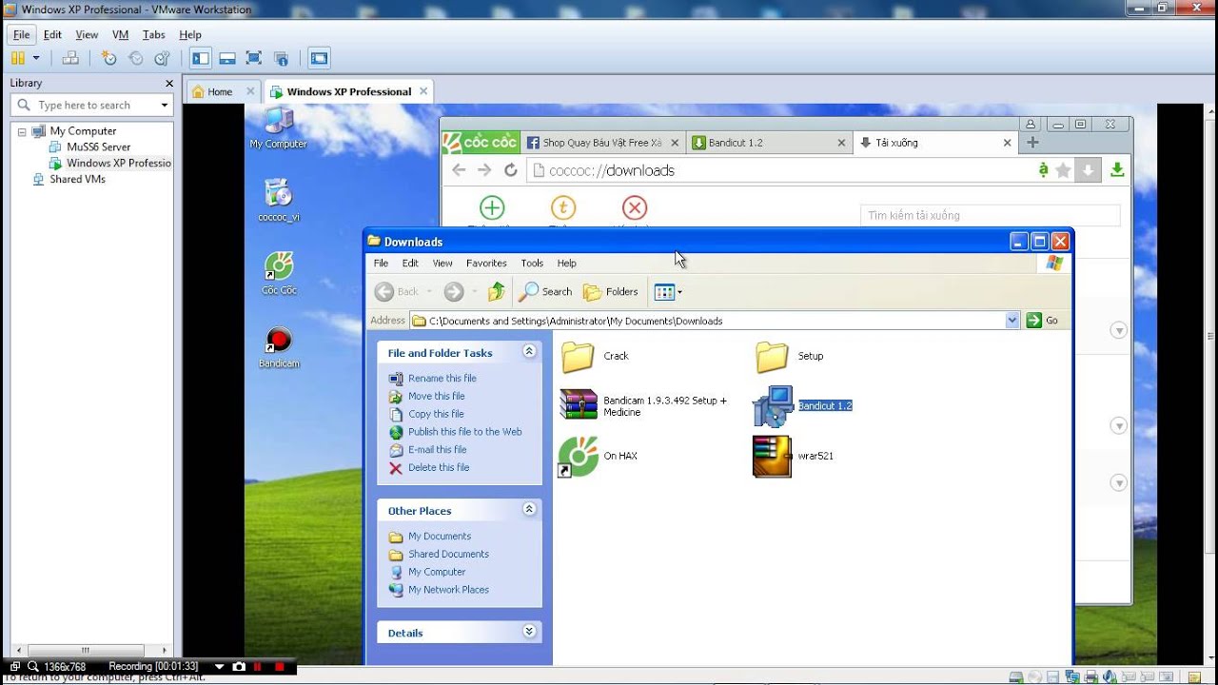Click green download arrow icon in browser
Viewport: 1218px width, 685px height.
point(1117,170)
